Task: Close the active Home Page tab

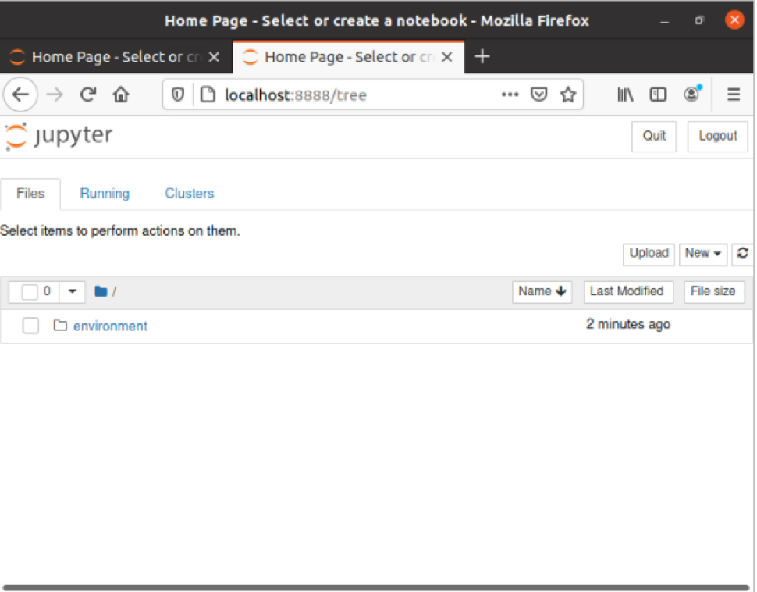Action: click(x=447, y=58)
